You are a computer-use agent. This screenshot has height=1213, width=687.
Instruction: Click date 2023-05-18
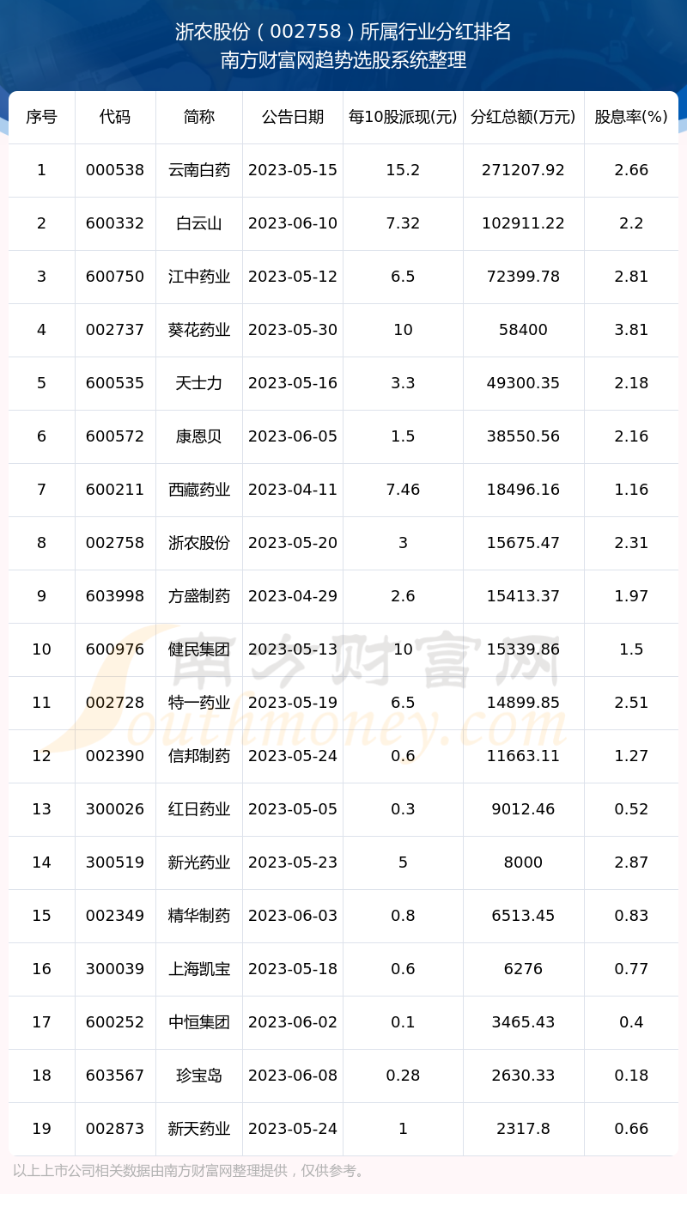point(293,969)
